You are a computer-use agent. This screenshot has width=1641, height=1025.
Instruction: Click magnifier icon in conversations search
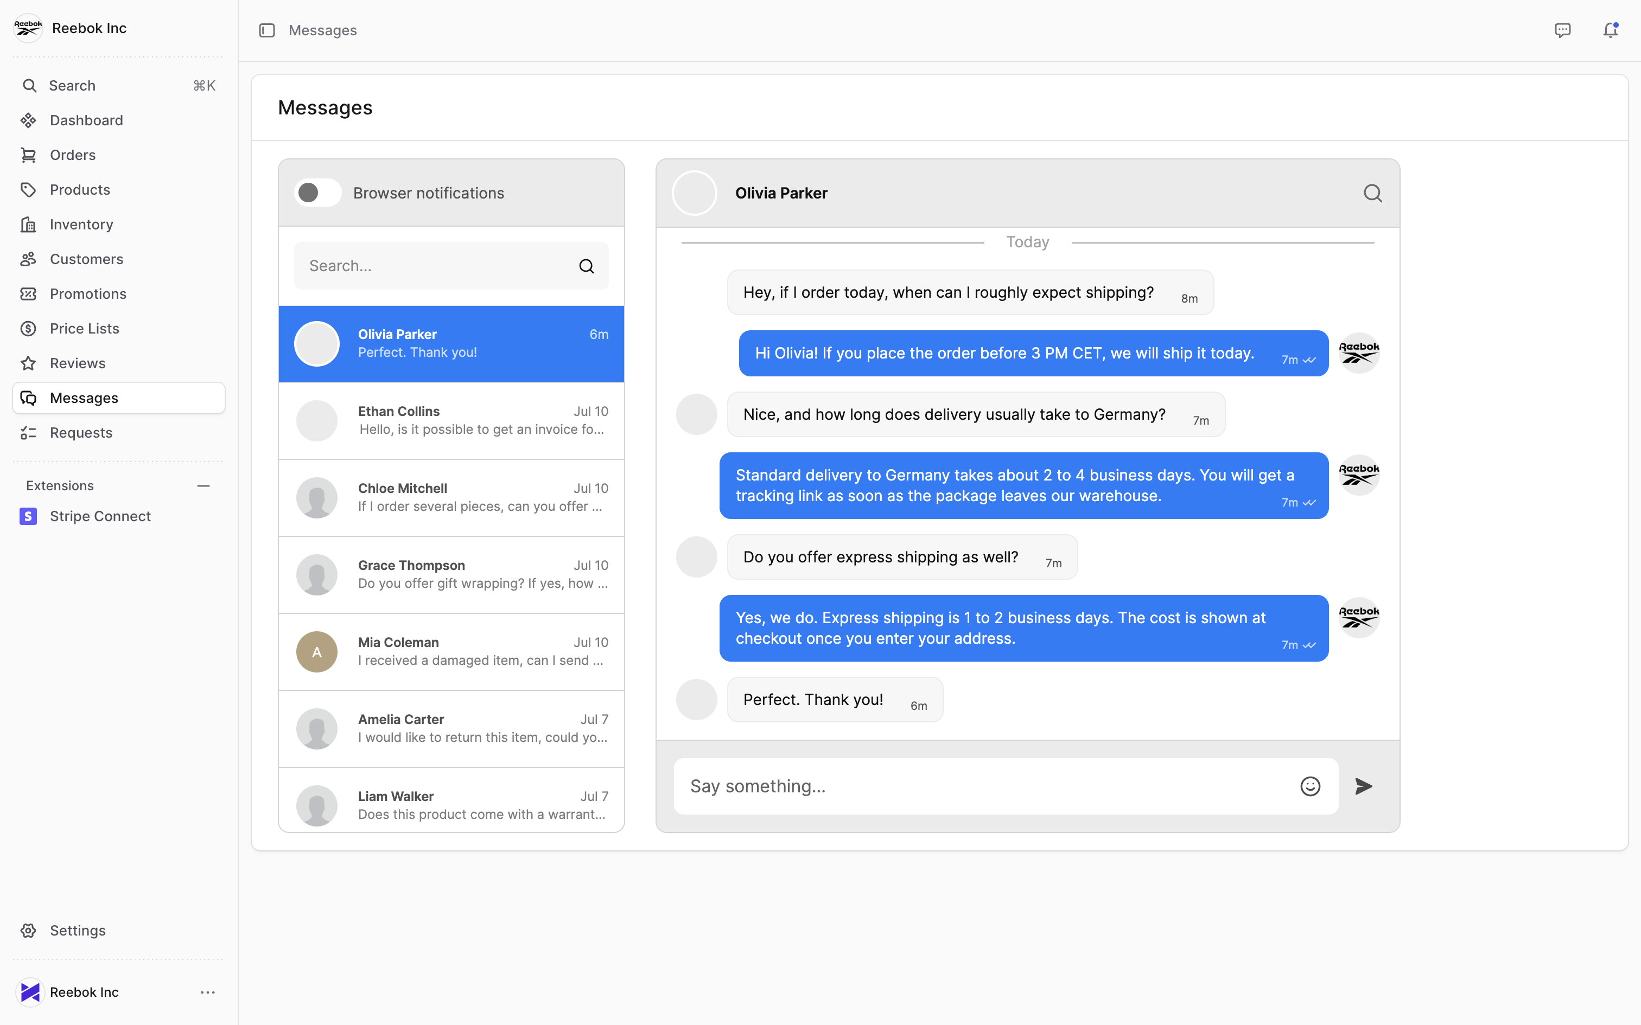click(587, 266)
